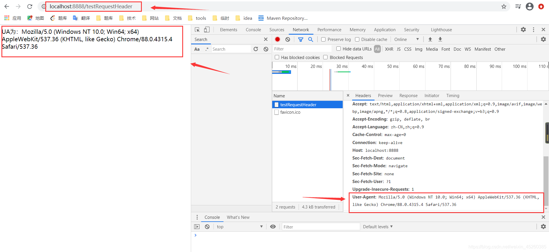Viewport: 549px width, 252px height.
Task: Open the Lighthouse tab
Action: tap(441, 29)
